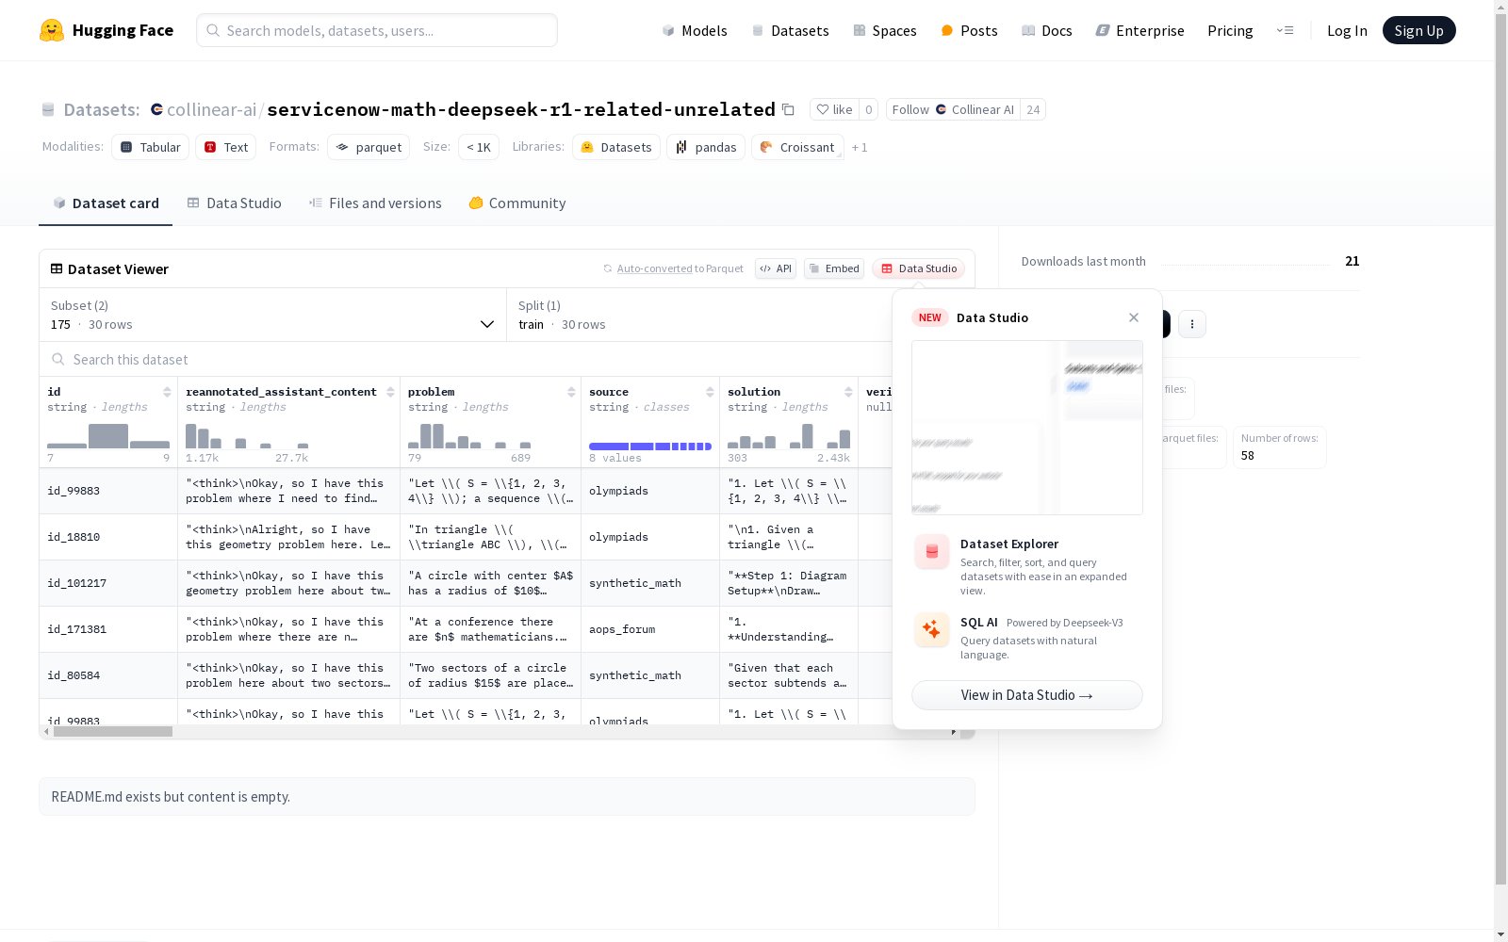Click the source column class distribution bar
The width and height of the screenshot is (1508, 942).
(650, 447)
